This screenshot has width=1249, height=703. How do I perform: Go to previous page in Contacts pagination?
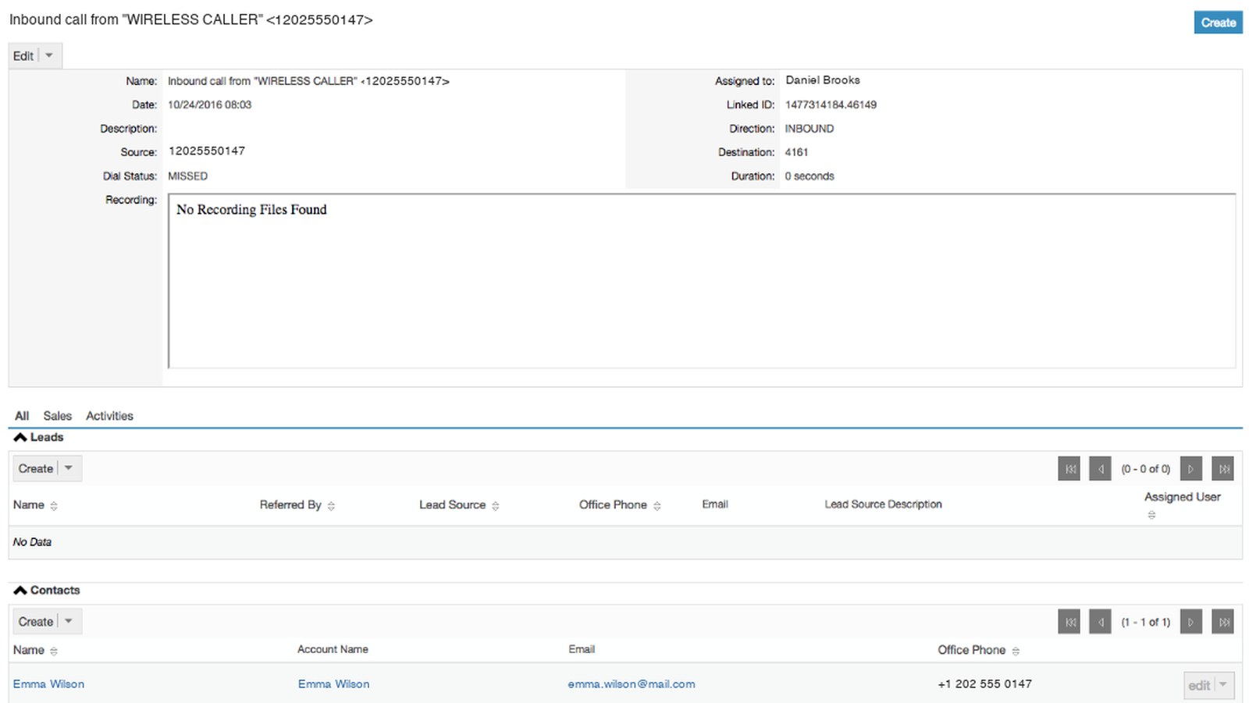[1100, 622]
